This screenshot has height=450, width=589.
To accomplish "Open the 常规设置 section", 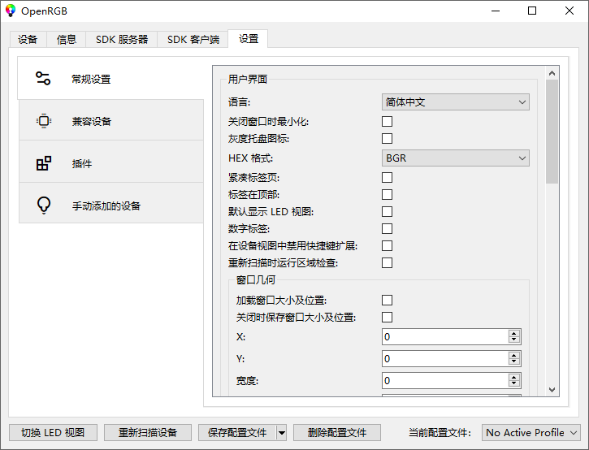I will (110, 79).
